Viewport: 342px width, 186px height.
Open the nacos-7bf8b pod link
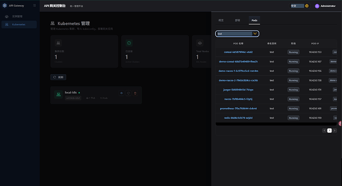[238, 99]
